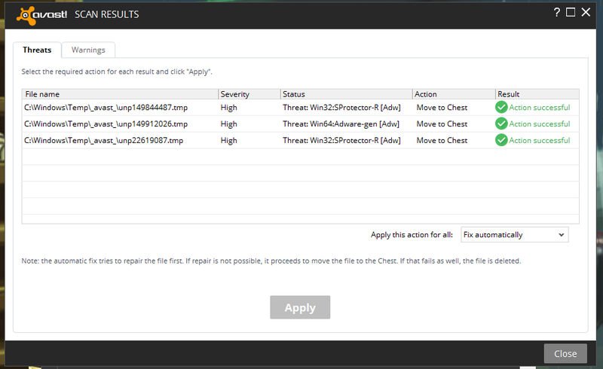Switch to the Warnings tab
Image resolution: width=603 pixels, height=369 pixels.
[88, 50]
